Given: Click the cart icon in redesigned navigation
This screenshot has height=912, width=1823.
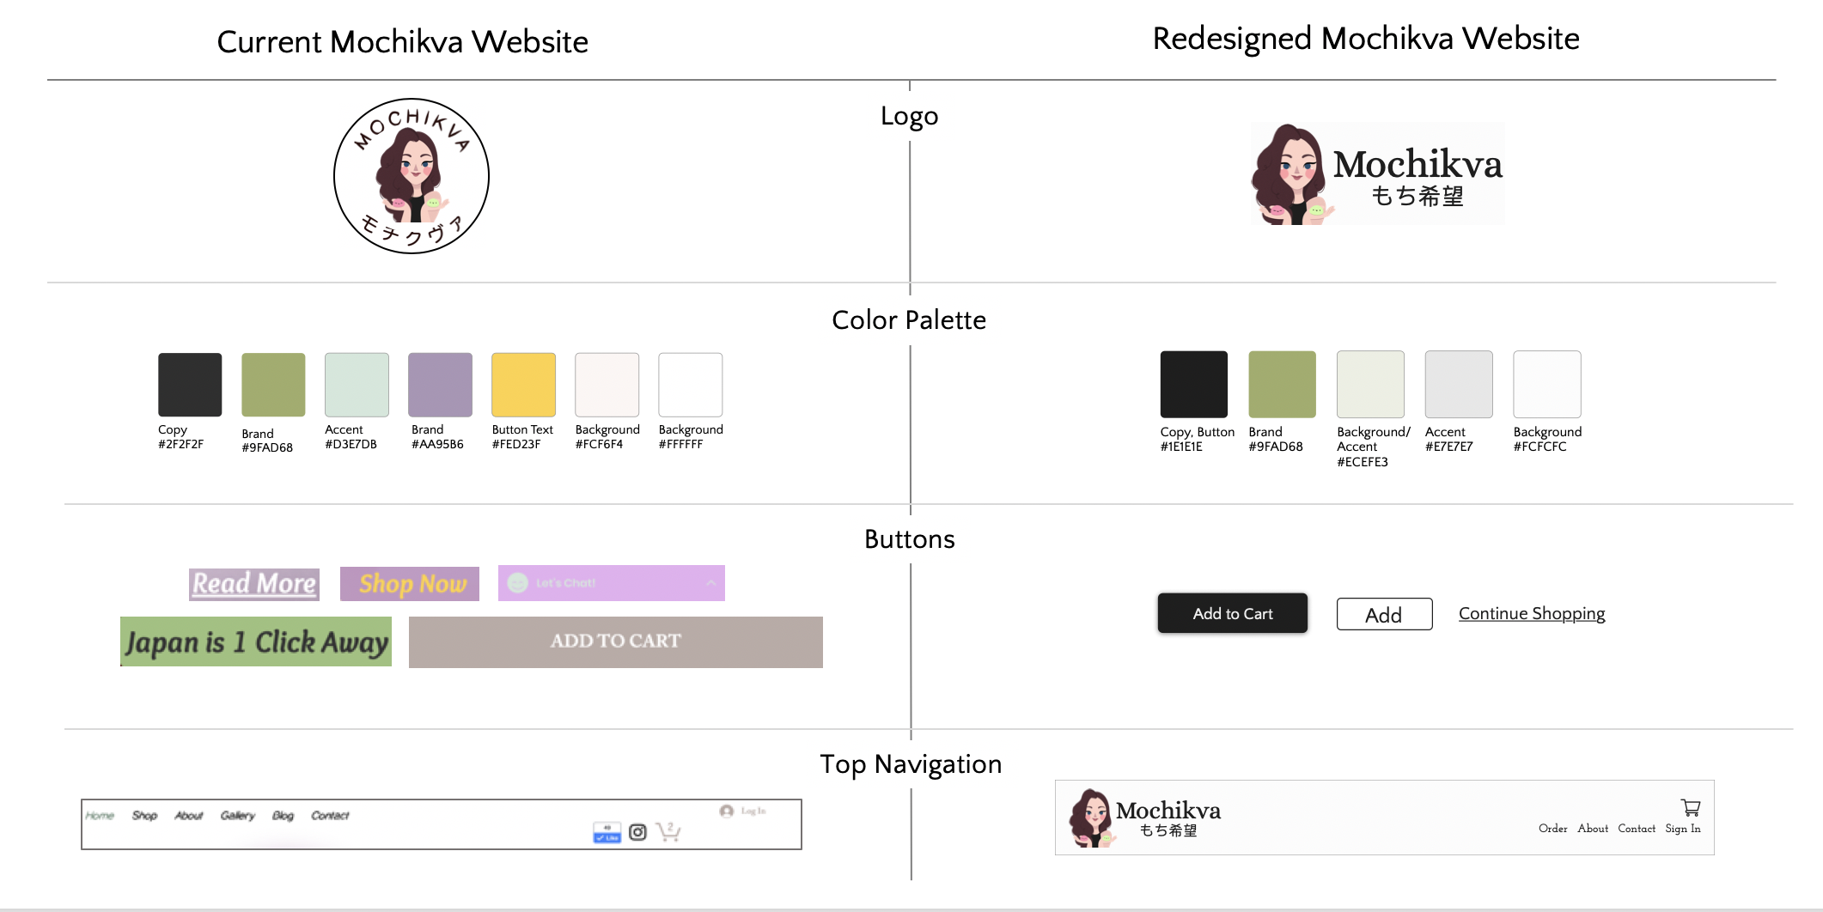Looking at the screenshot, I should pos(1691,808).
